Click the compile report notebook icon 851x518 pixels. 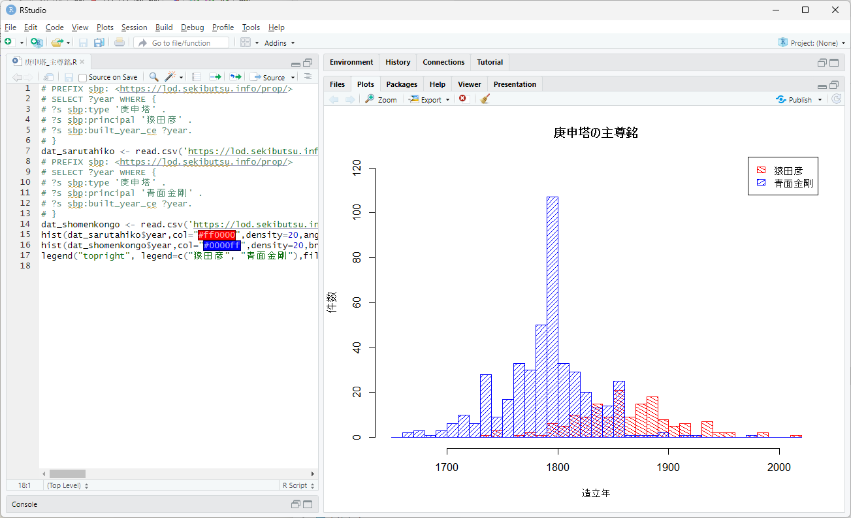click(x=197, y=77)
